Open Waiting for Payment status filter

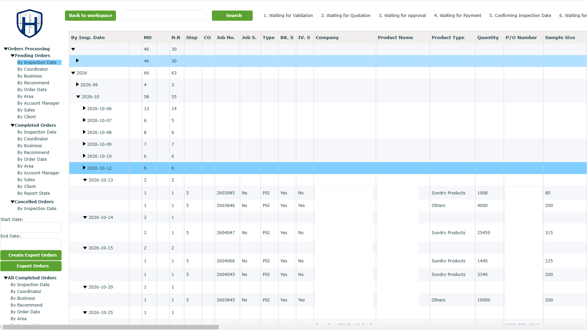[457, 16]
